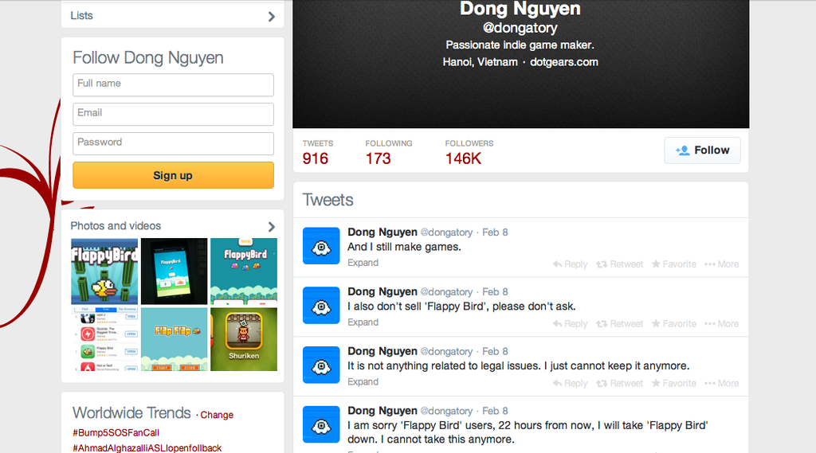Open @dongatory handle on 'And I still make games' tweet
Image resolution: width=816 pixels, height=453 pixels.
click(x=446, y=232)
